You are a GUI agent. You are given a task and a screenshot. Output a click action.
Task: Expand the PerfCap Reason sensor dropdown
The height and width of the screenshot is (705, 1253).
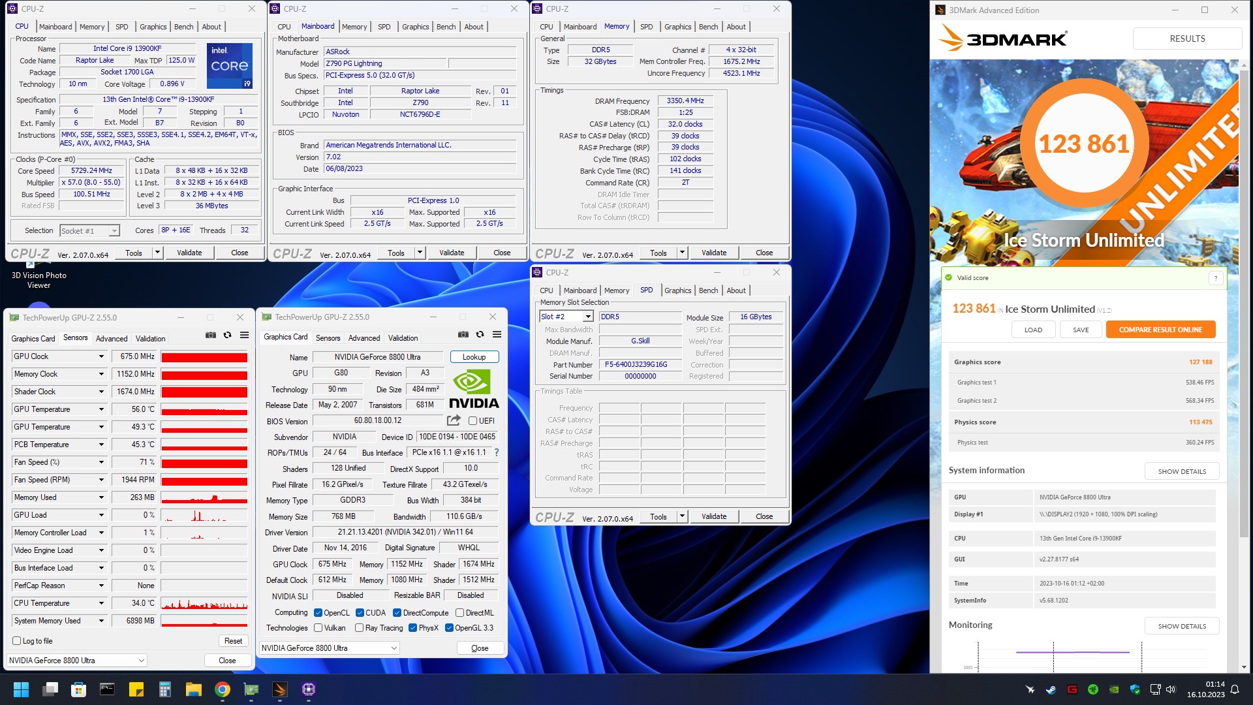click(x=101, y=586)
